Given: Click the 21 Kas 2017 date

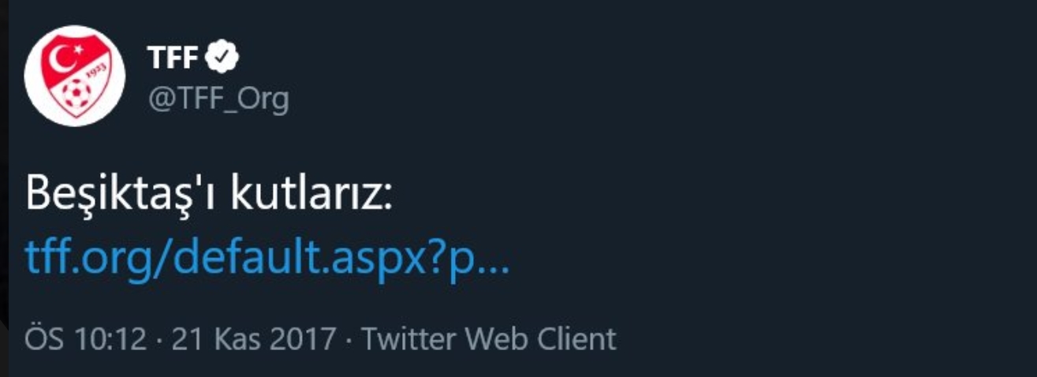Looking at the screenshot, I should (x=252, y=340).
